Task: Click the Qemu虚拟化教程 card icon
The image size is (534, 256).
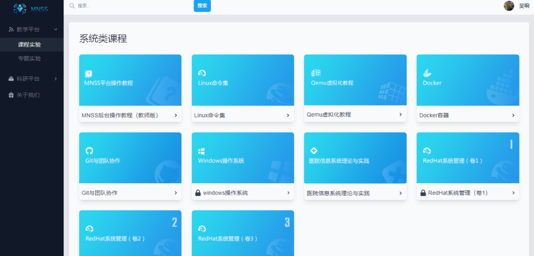Action: coord(316,73)
